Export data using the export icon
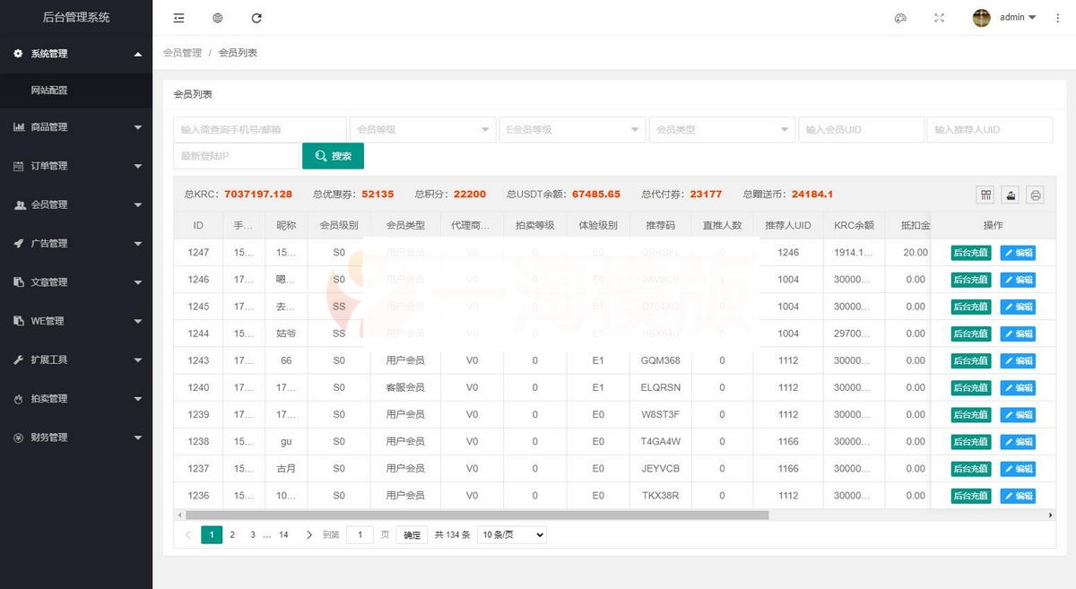 1009,194
